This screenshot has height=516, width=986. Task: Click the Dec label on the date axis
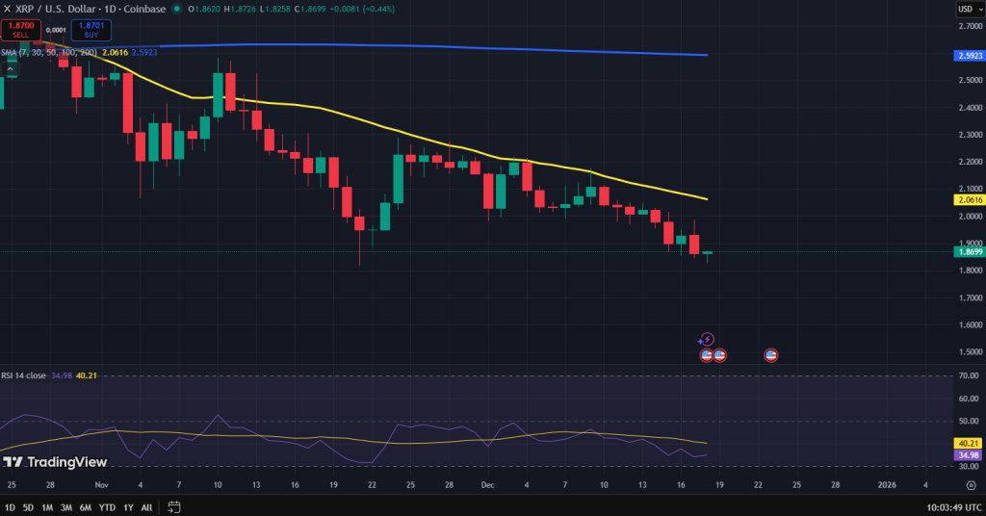tap(487, 485)
